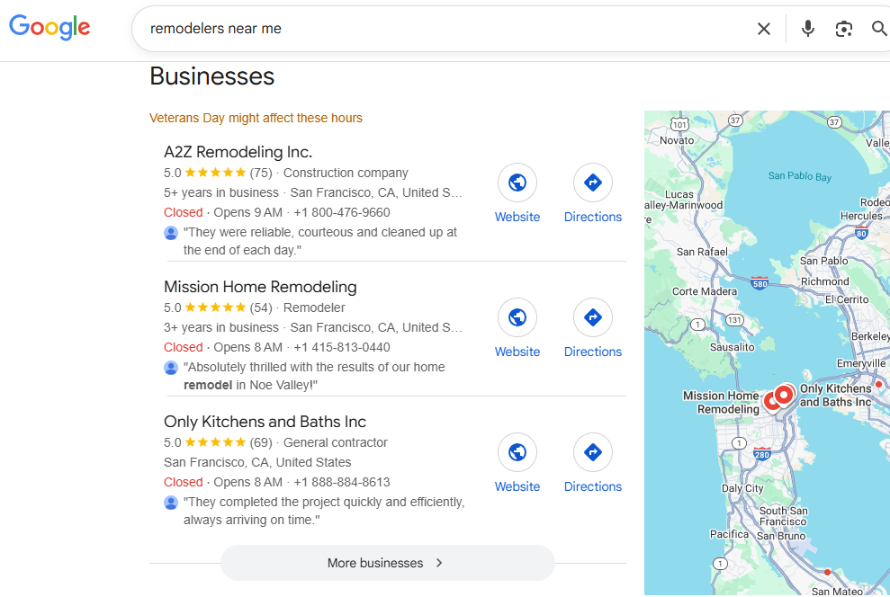Open the Mission Home Remodeling listing title
The height and width of the screenshot is (597, 890).
(x=260, y=287)
